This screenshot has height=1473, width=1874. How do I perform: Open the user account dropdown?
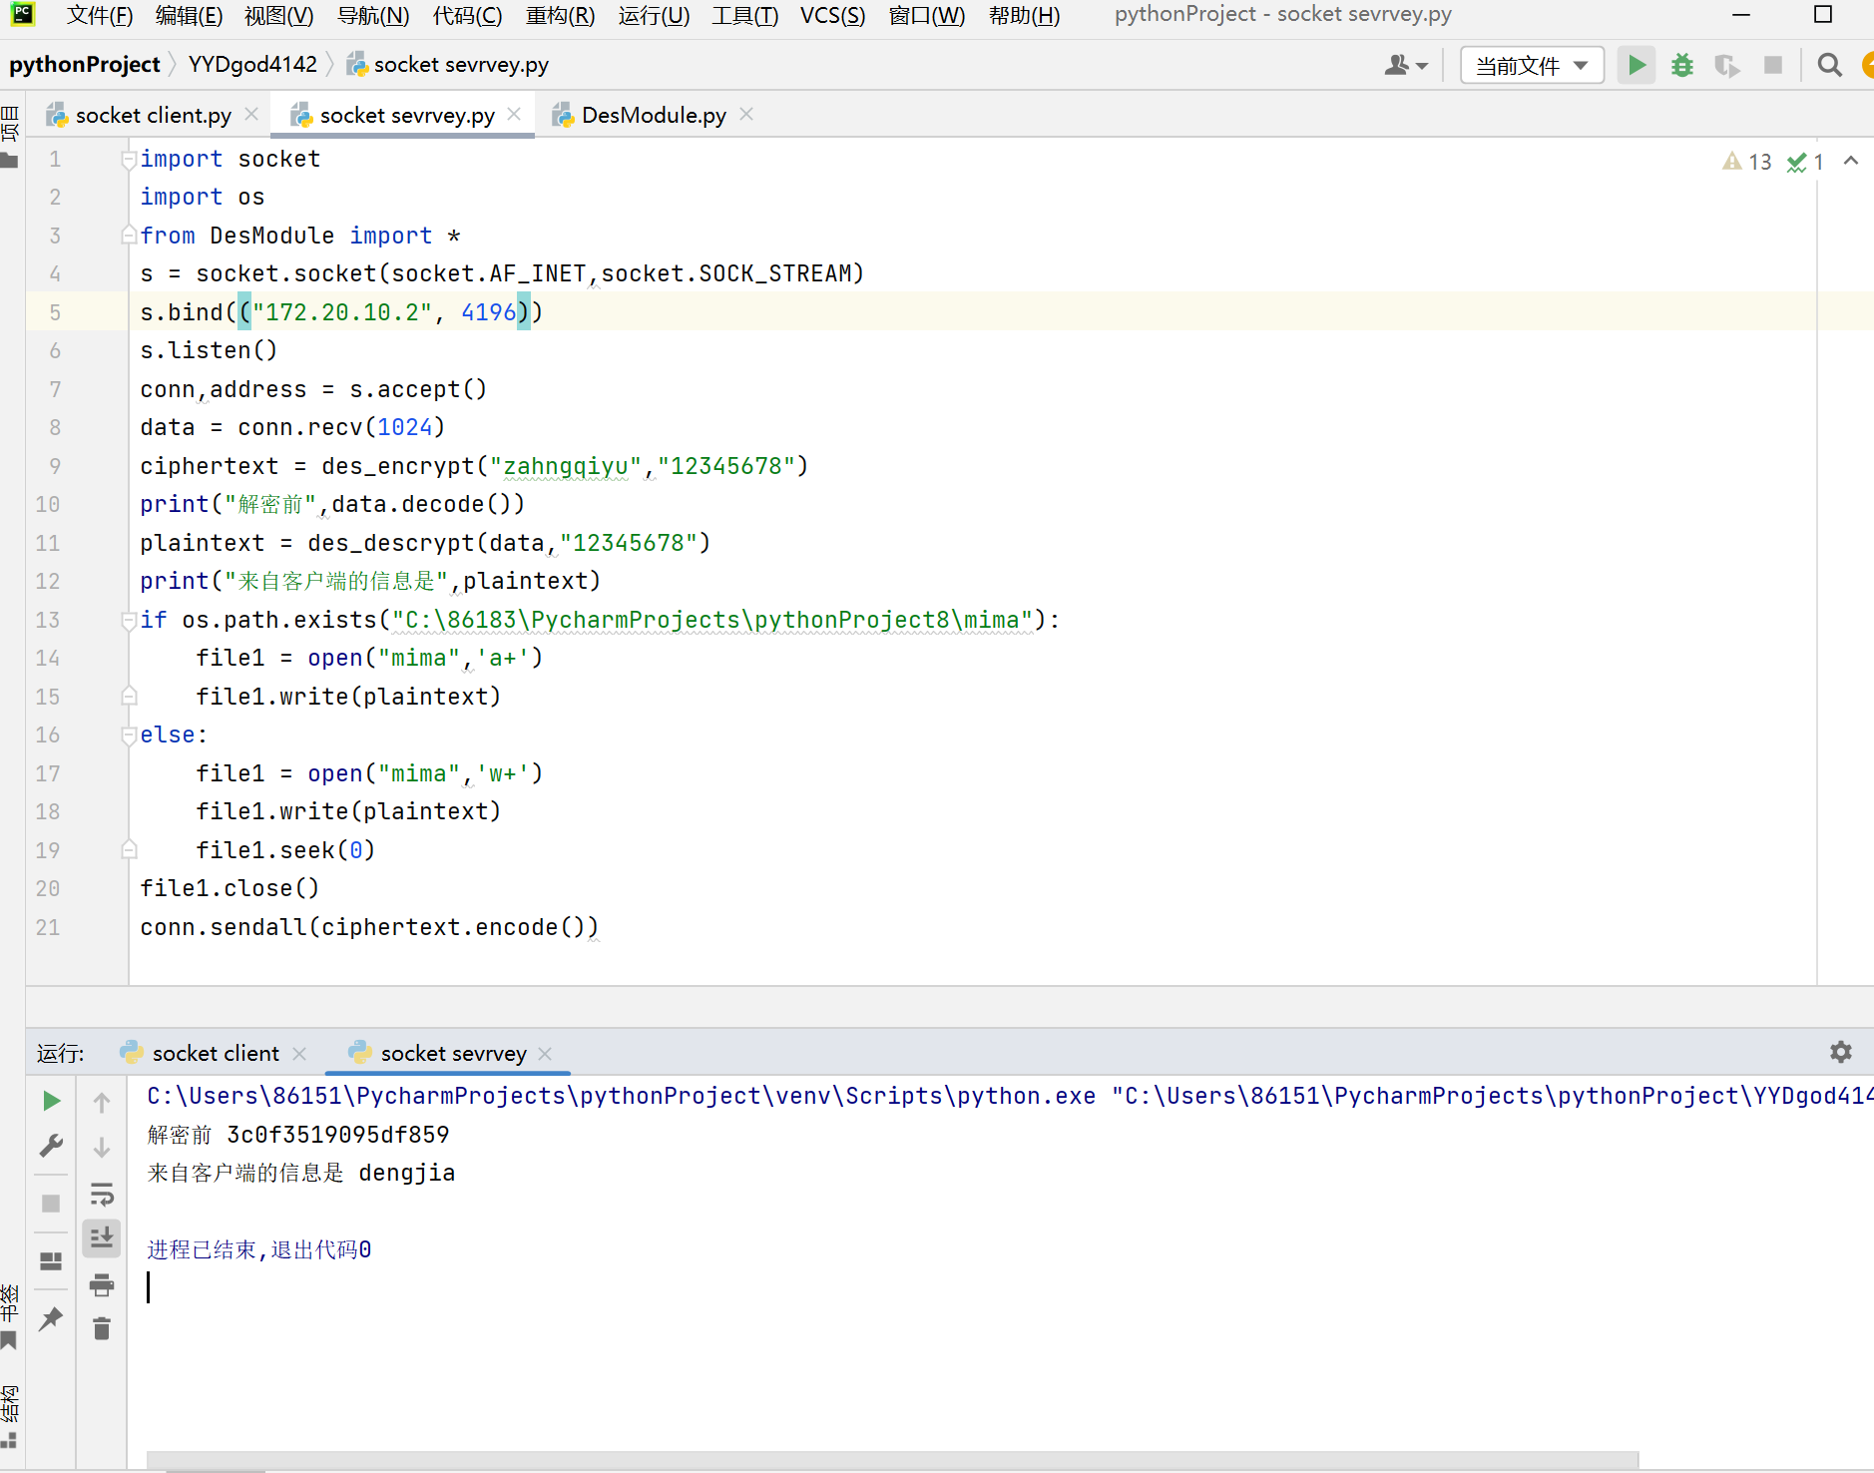(1406, 66)
